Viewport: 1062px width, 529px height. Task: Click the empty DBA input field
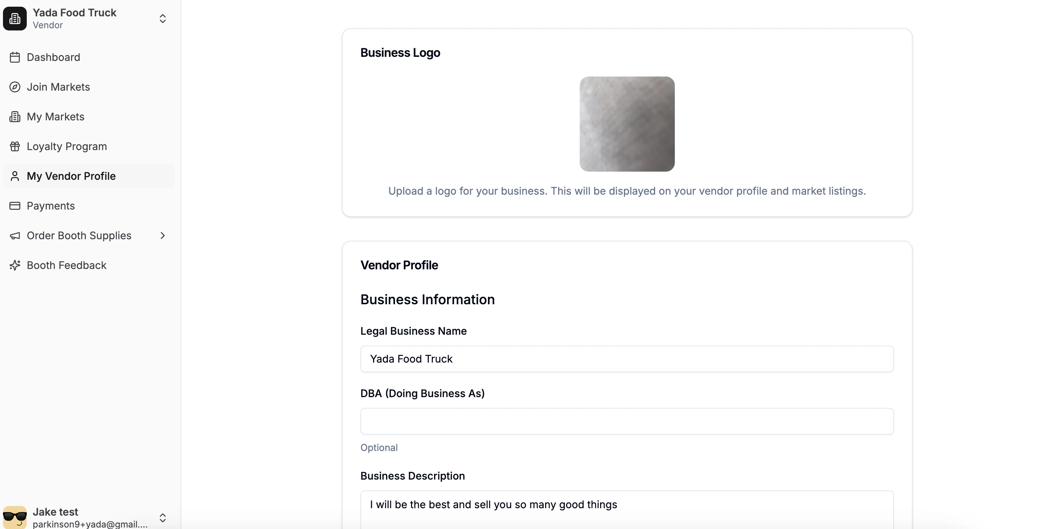(x=626, y=421)
